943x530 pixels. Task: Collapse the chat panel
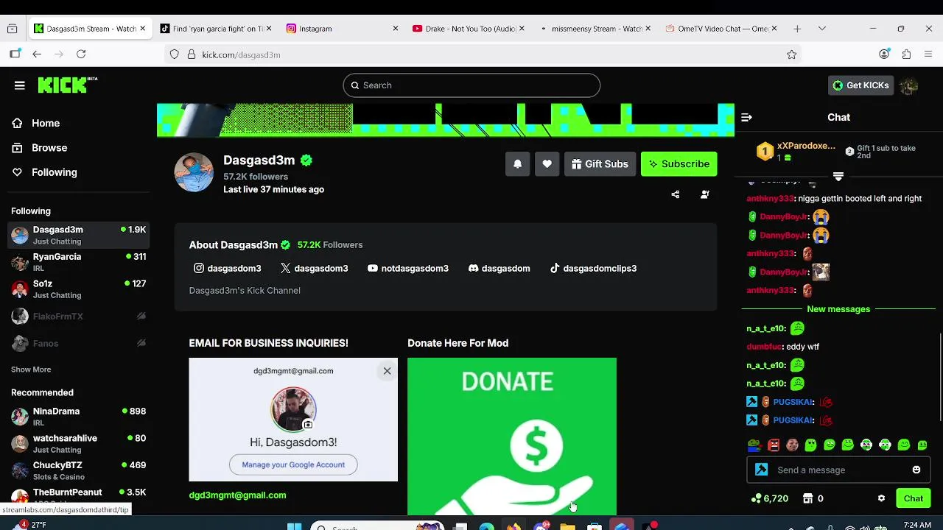[746, 117]
